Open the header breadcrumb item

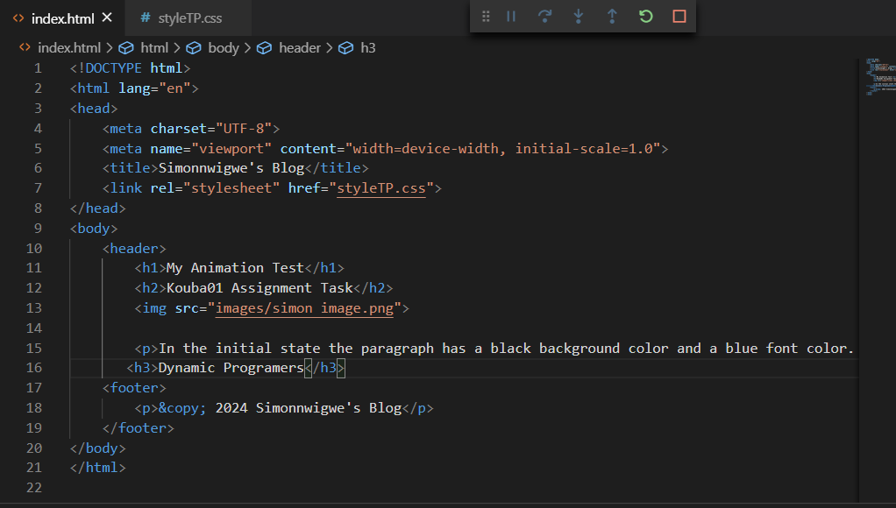tap(300, 48)
